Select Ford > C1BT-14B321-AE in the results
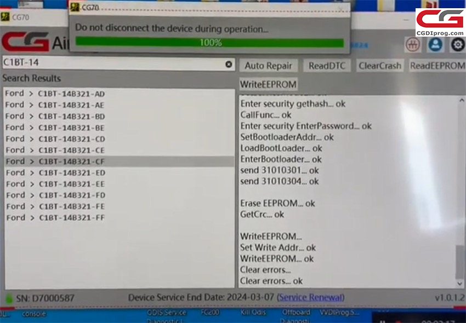 click(120, 105)
